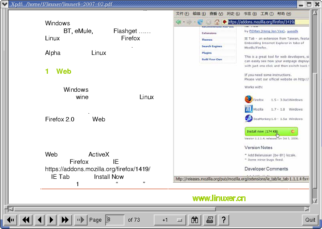Image resolution: width=322 pixels, height=229 pixels.
Task: Open window menu in Xpdf title bar
Action: pyautogui.click(x=5, y=4)
